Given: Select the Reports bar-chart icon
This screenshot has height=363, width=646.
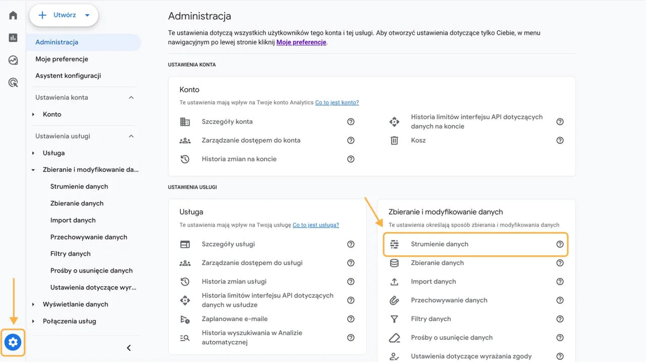Looking at the screenshot, I should [x=13, y=37].
